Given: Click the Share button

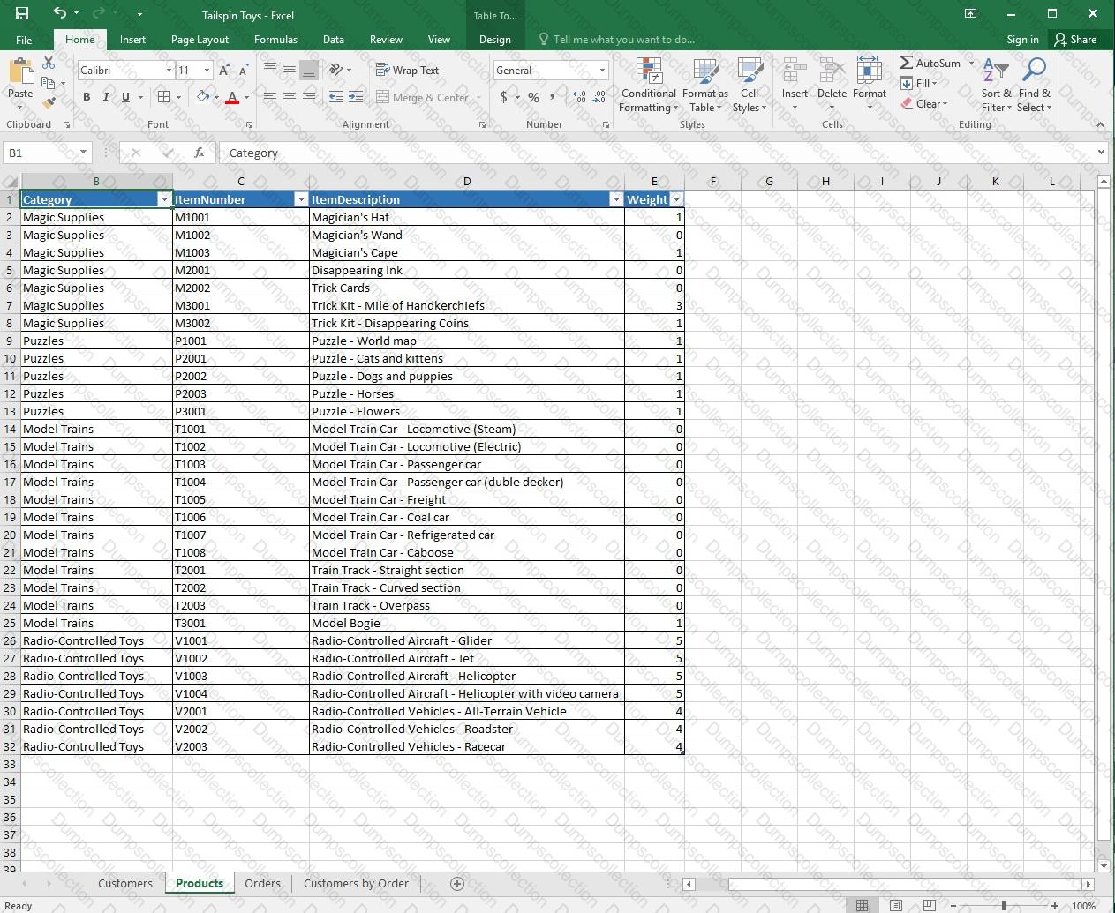Looking at the screenshot, I should [x=1074, y=40].
